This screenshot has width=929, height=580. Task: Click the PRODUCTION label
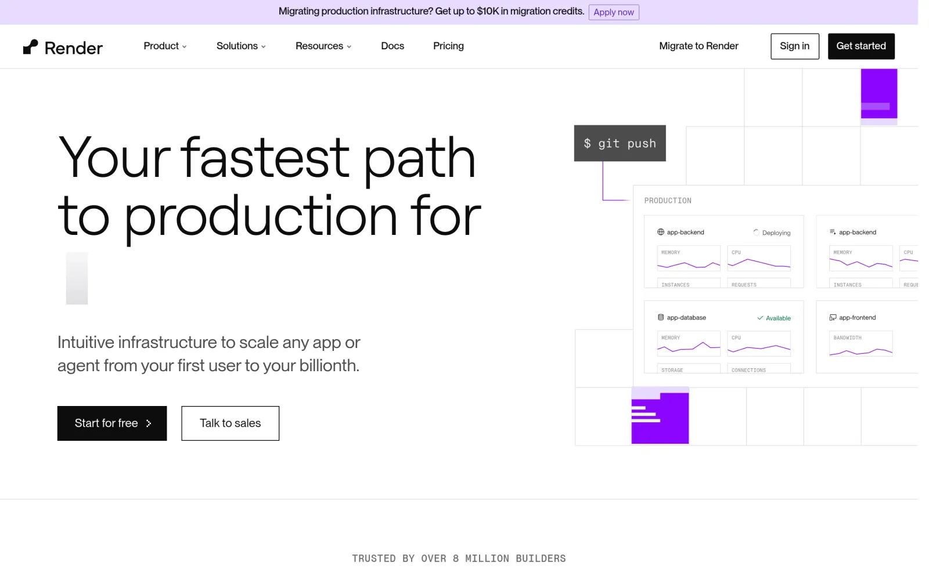point(668,201)
